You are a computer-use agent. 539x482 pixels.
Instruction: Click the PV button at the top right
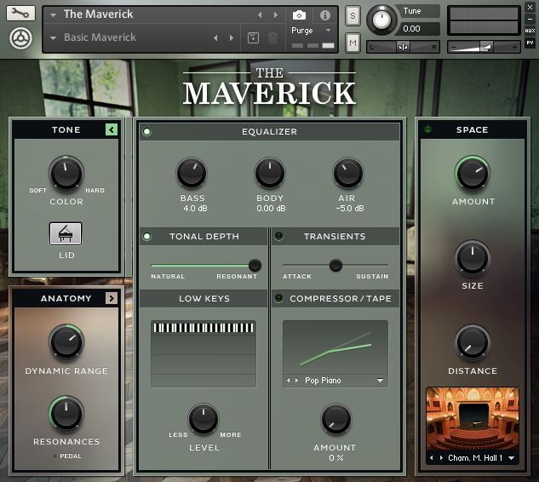tap(530, 43)
